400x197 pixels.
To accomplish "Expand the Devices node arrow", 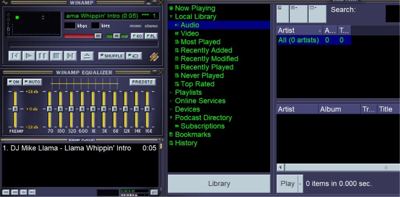I will click(171, 109).
